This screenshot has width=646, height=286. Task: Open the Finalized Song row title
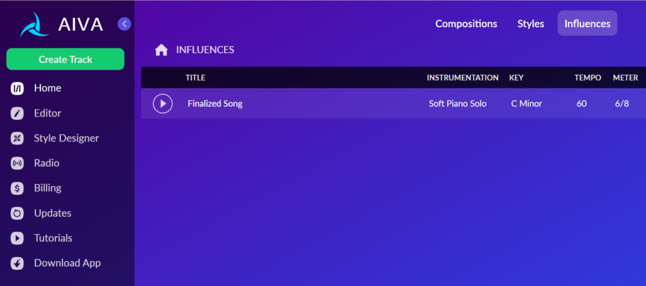(x=215, y=104)
